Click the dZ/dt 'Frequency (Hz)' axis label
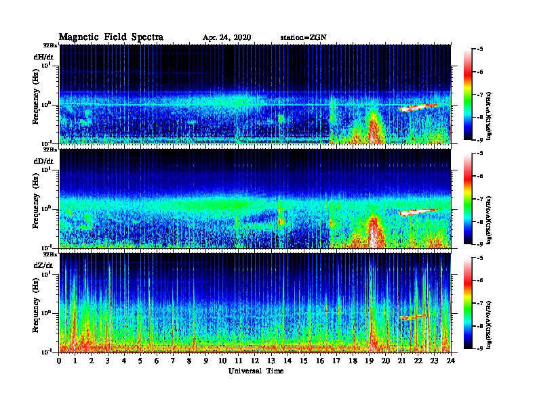This screenshot has width=537, height=414. 36,305
